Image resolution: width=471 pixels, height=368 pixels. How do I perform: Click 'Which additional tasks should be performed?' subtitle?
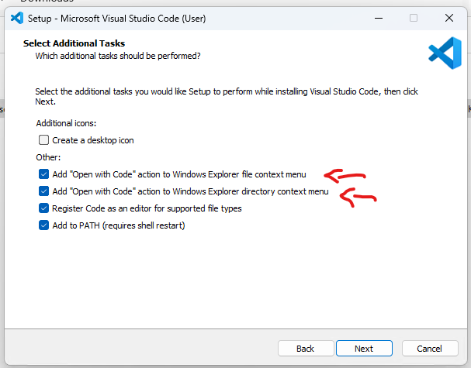[x=118, y=56]
